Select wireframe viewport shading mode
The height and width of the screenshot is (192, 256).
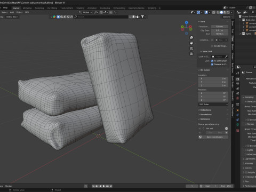pyautogui.click(x=218, y=12)
